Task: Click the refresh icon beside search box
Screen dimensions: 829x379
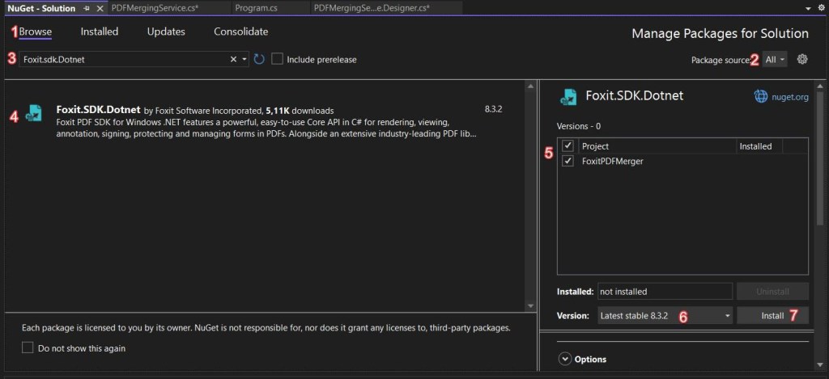Action: (x=258, y=59)
